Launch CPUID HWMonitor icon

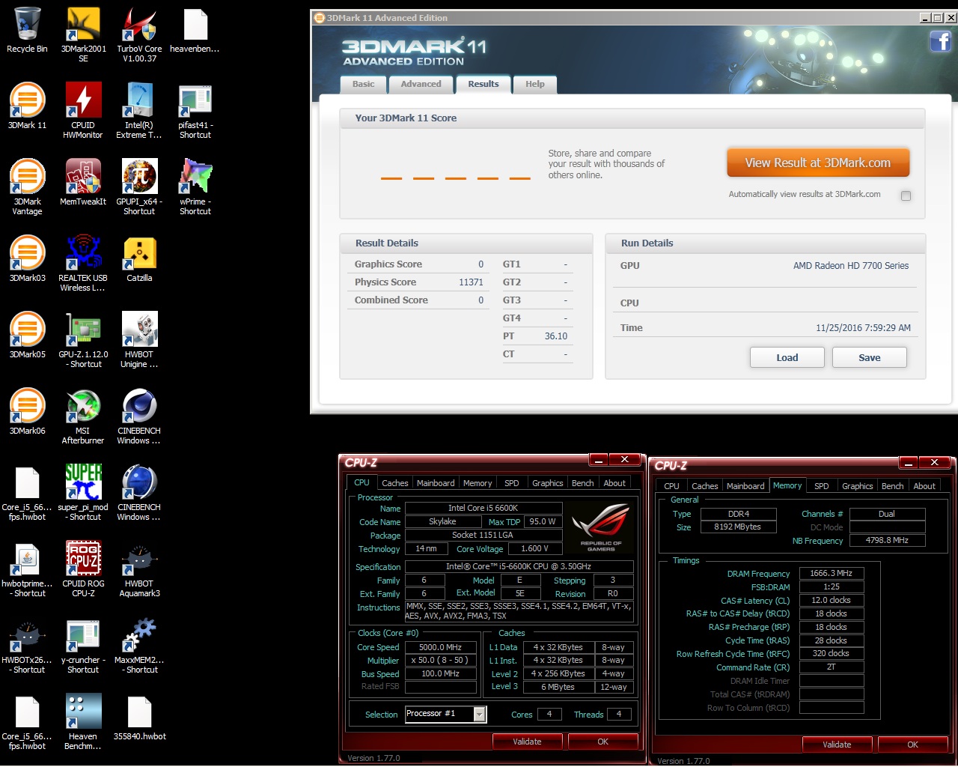coord(83,100)
